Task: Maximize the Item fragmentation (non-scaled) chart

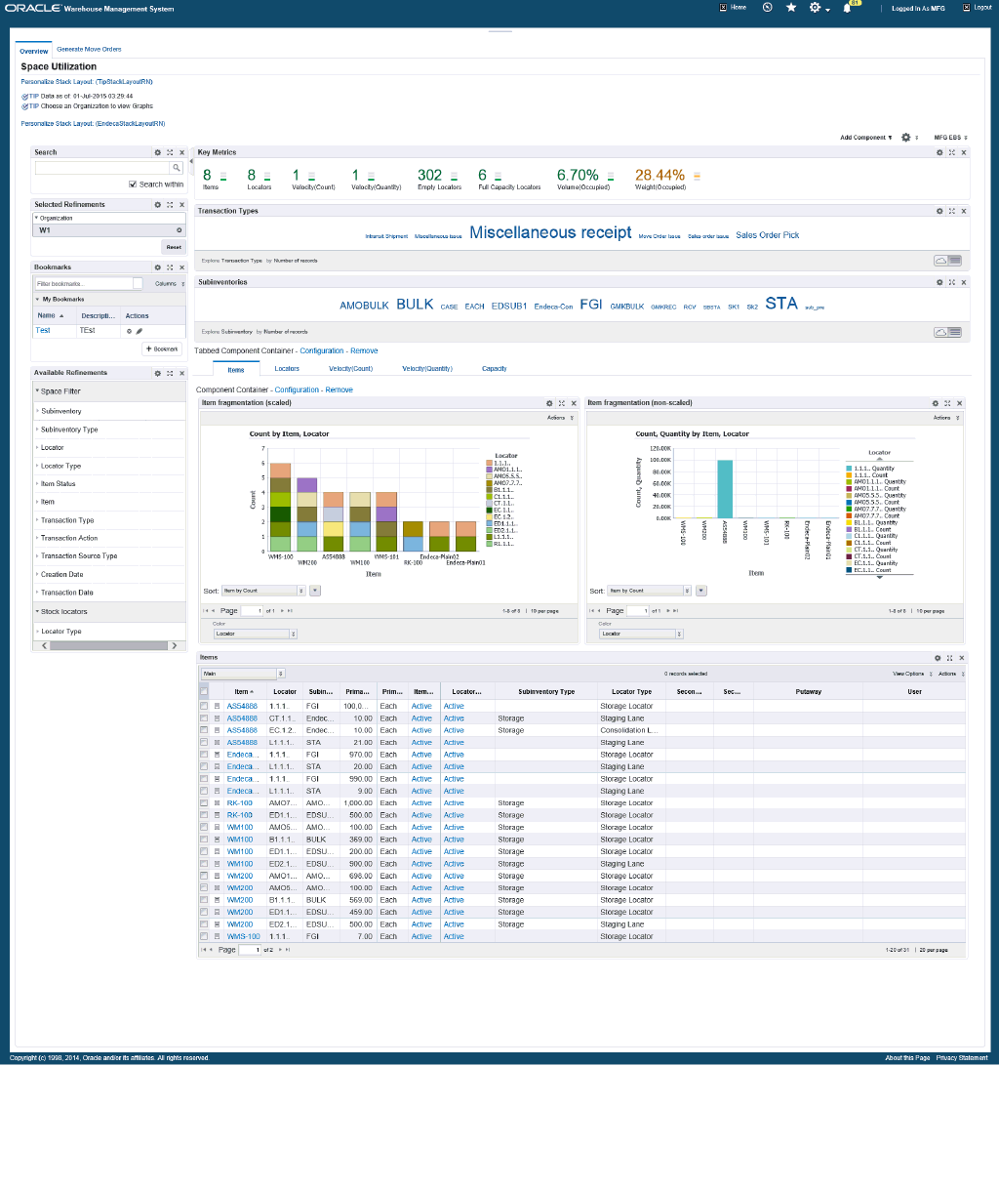Action: [946, 403]
